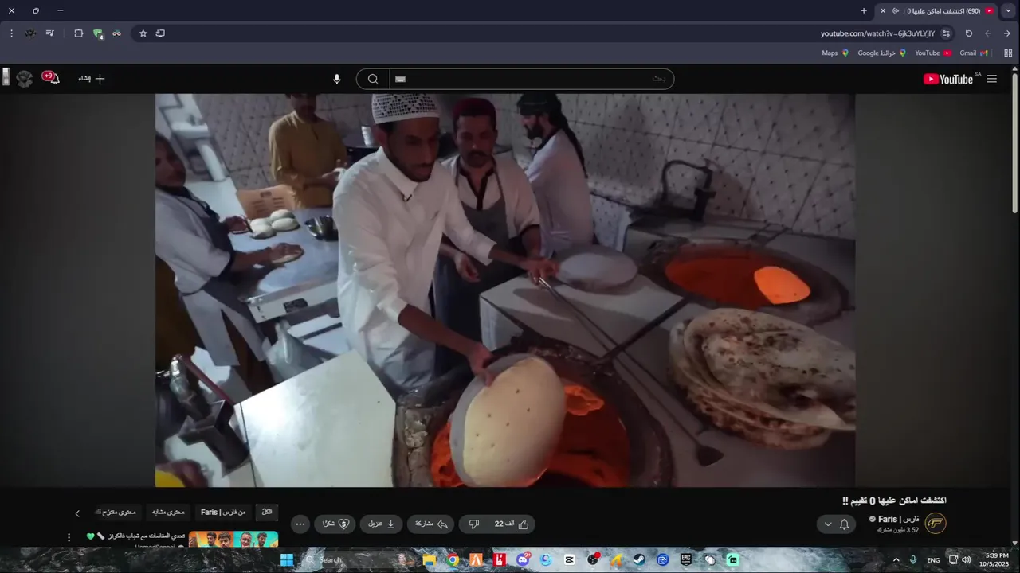Click the YouTube search magnifier button

pyautogui.click(x=373, y=79)
